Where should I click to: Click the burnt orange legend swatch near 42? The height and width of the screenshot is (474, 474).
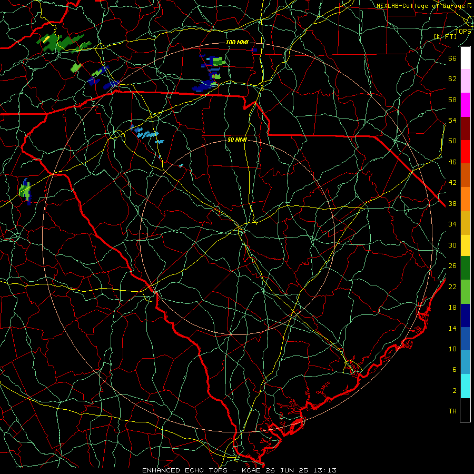tap(465, 175)
